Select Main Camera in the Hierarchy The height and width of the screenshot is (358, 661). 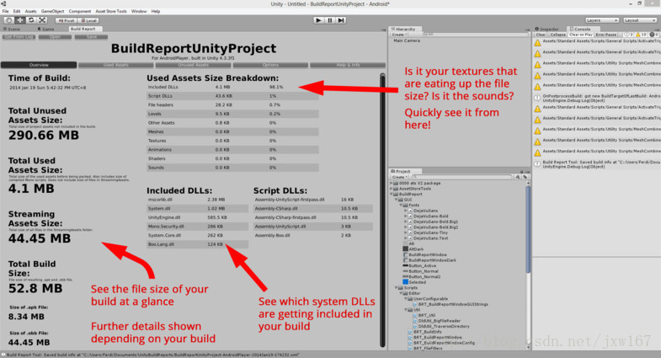coord(407,41)
